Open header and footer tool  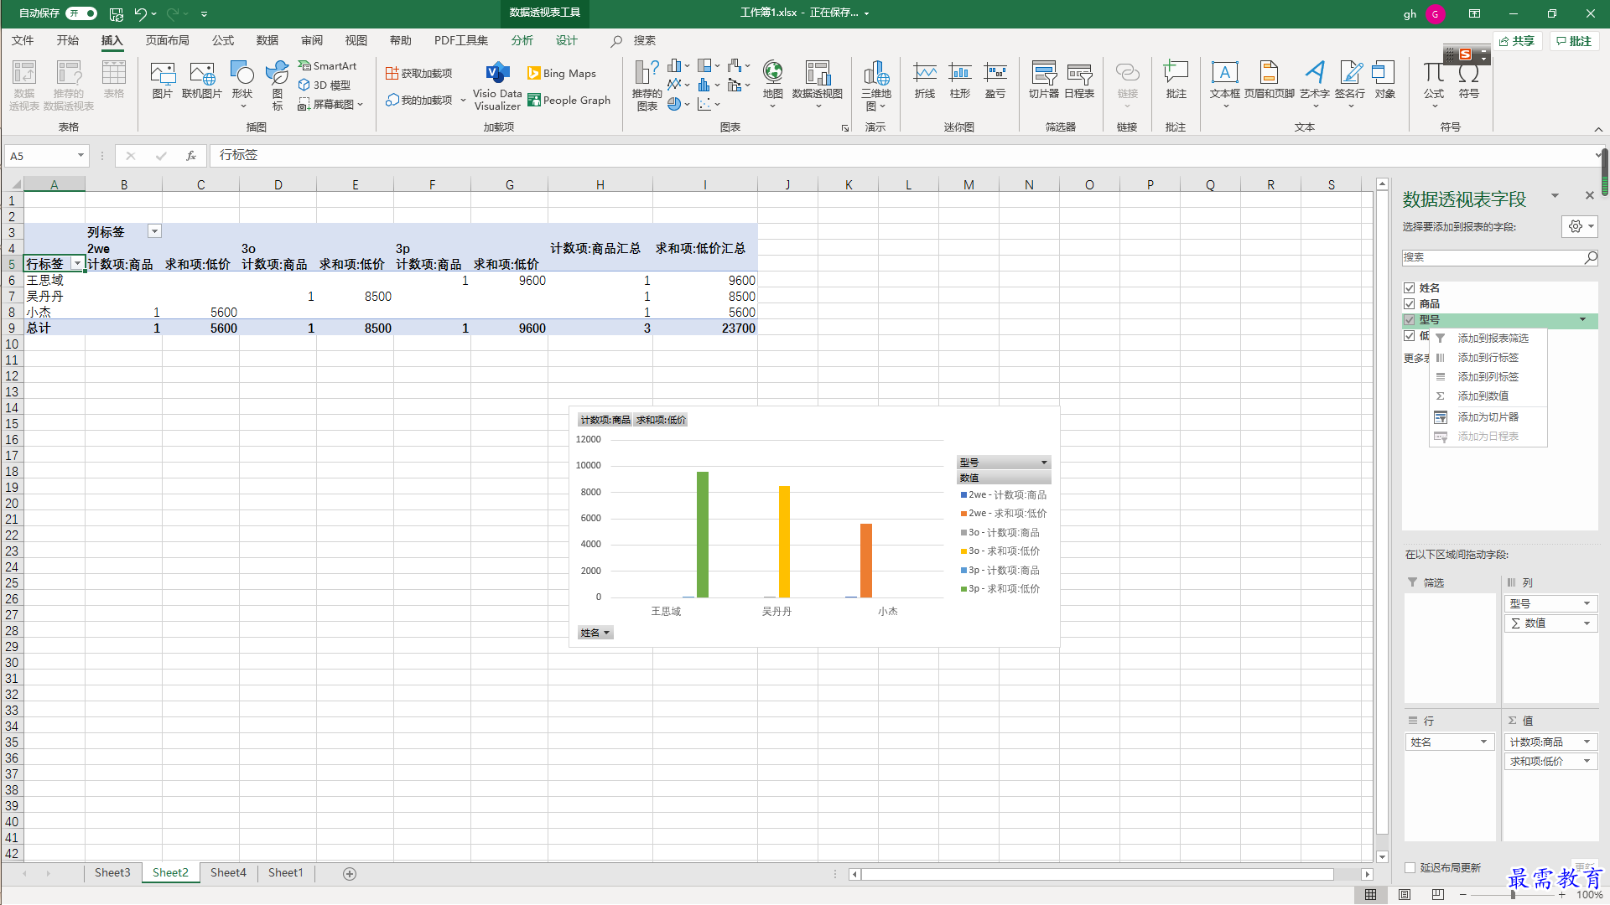(1270, 81)
